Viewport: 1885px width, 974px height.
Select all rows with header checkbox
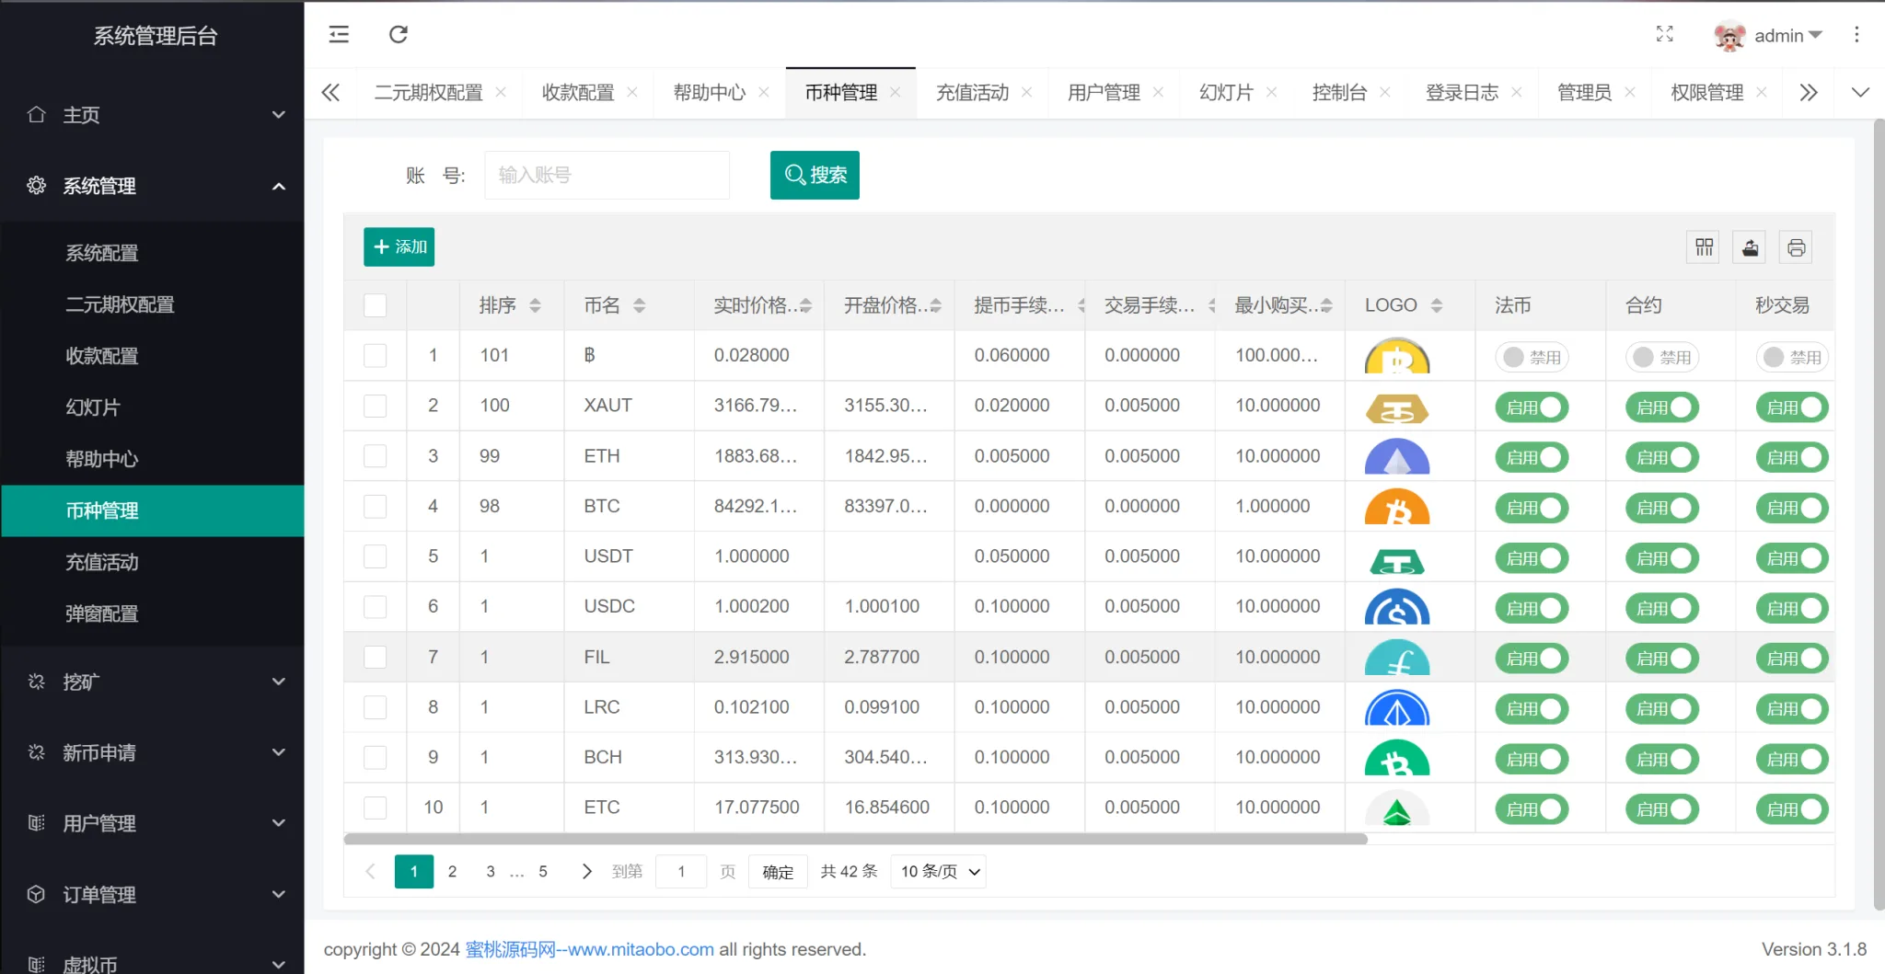(375, 305)
